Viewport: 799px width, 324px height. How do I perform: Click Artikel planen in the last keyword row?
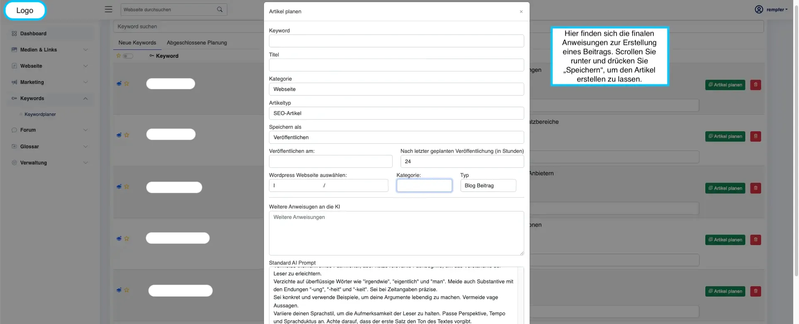[x=725, y=291]
